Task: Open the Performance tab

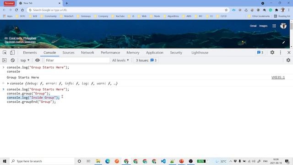Action: click(110, 53)
